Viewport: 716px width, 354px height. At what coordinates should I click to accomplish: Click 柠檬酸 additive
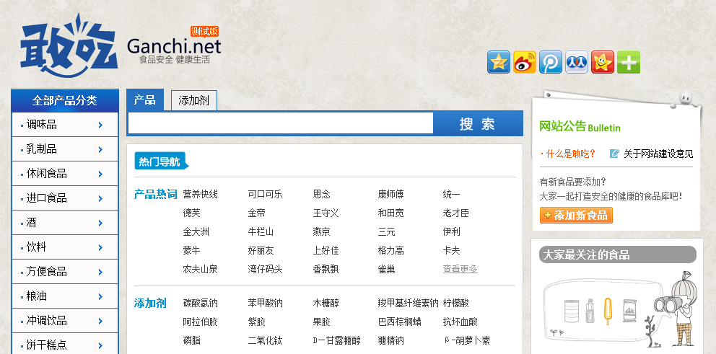(x=455, y=303)
